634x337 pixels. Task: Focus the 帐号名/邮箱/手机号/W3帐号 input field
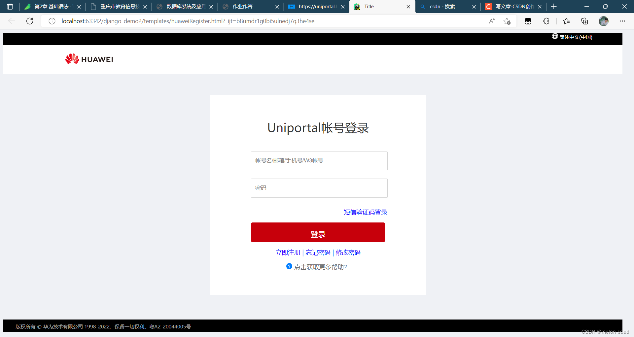[x=319, y=161]
